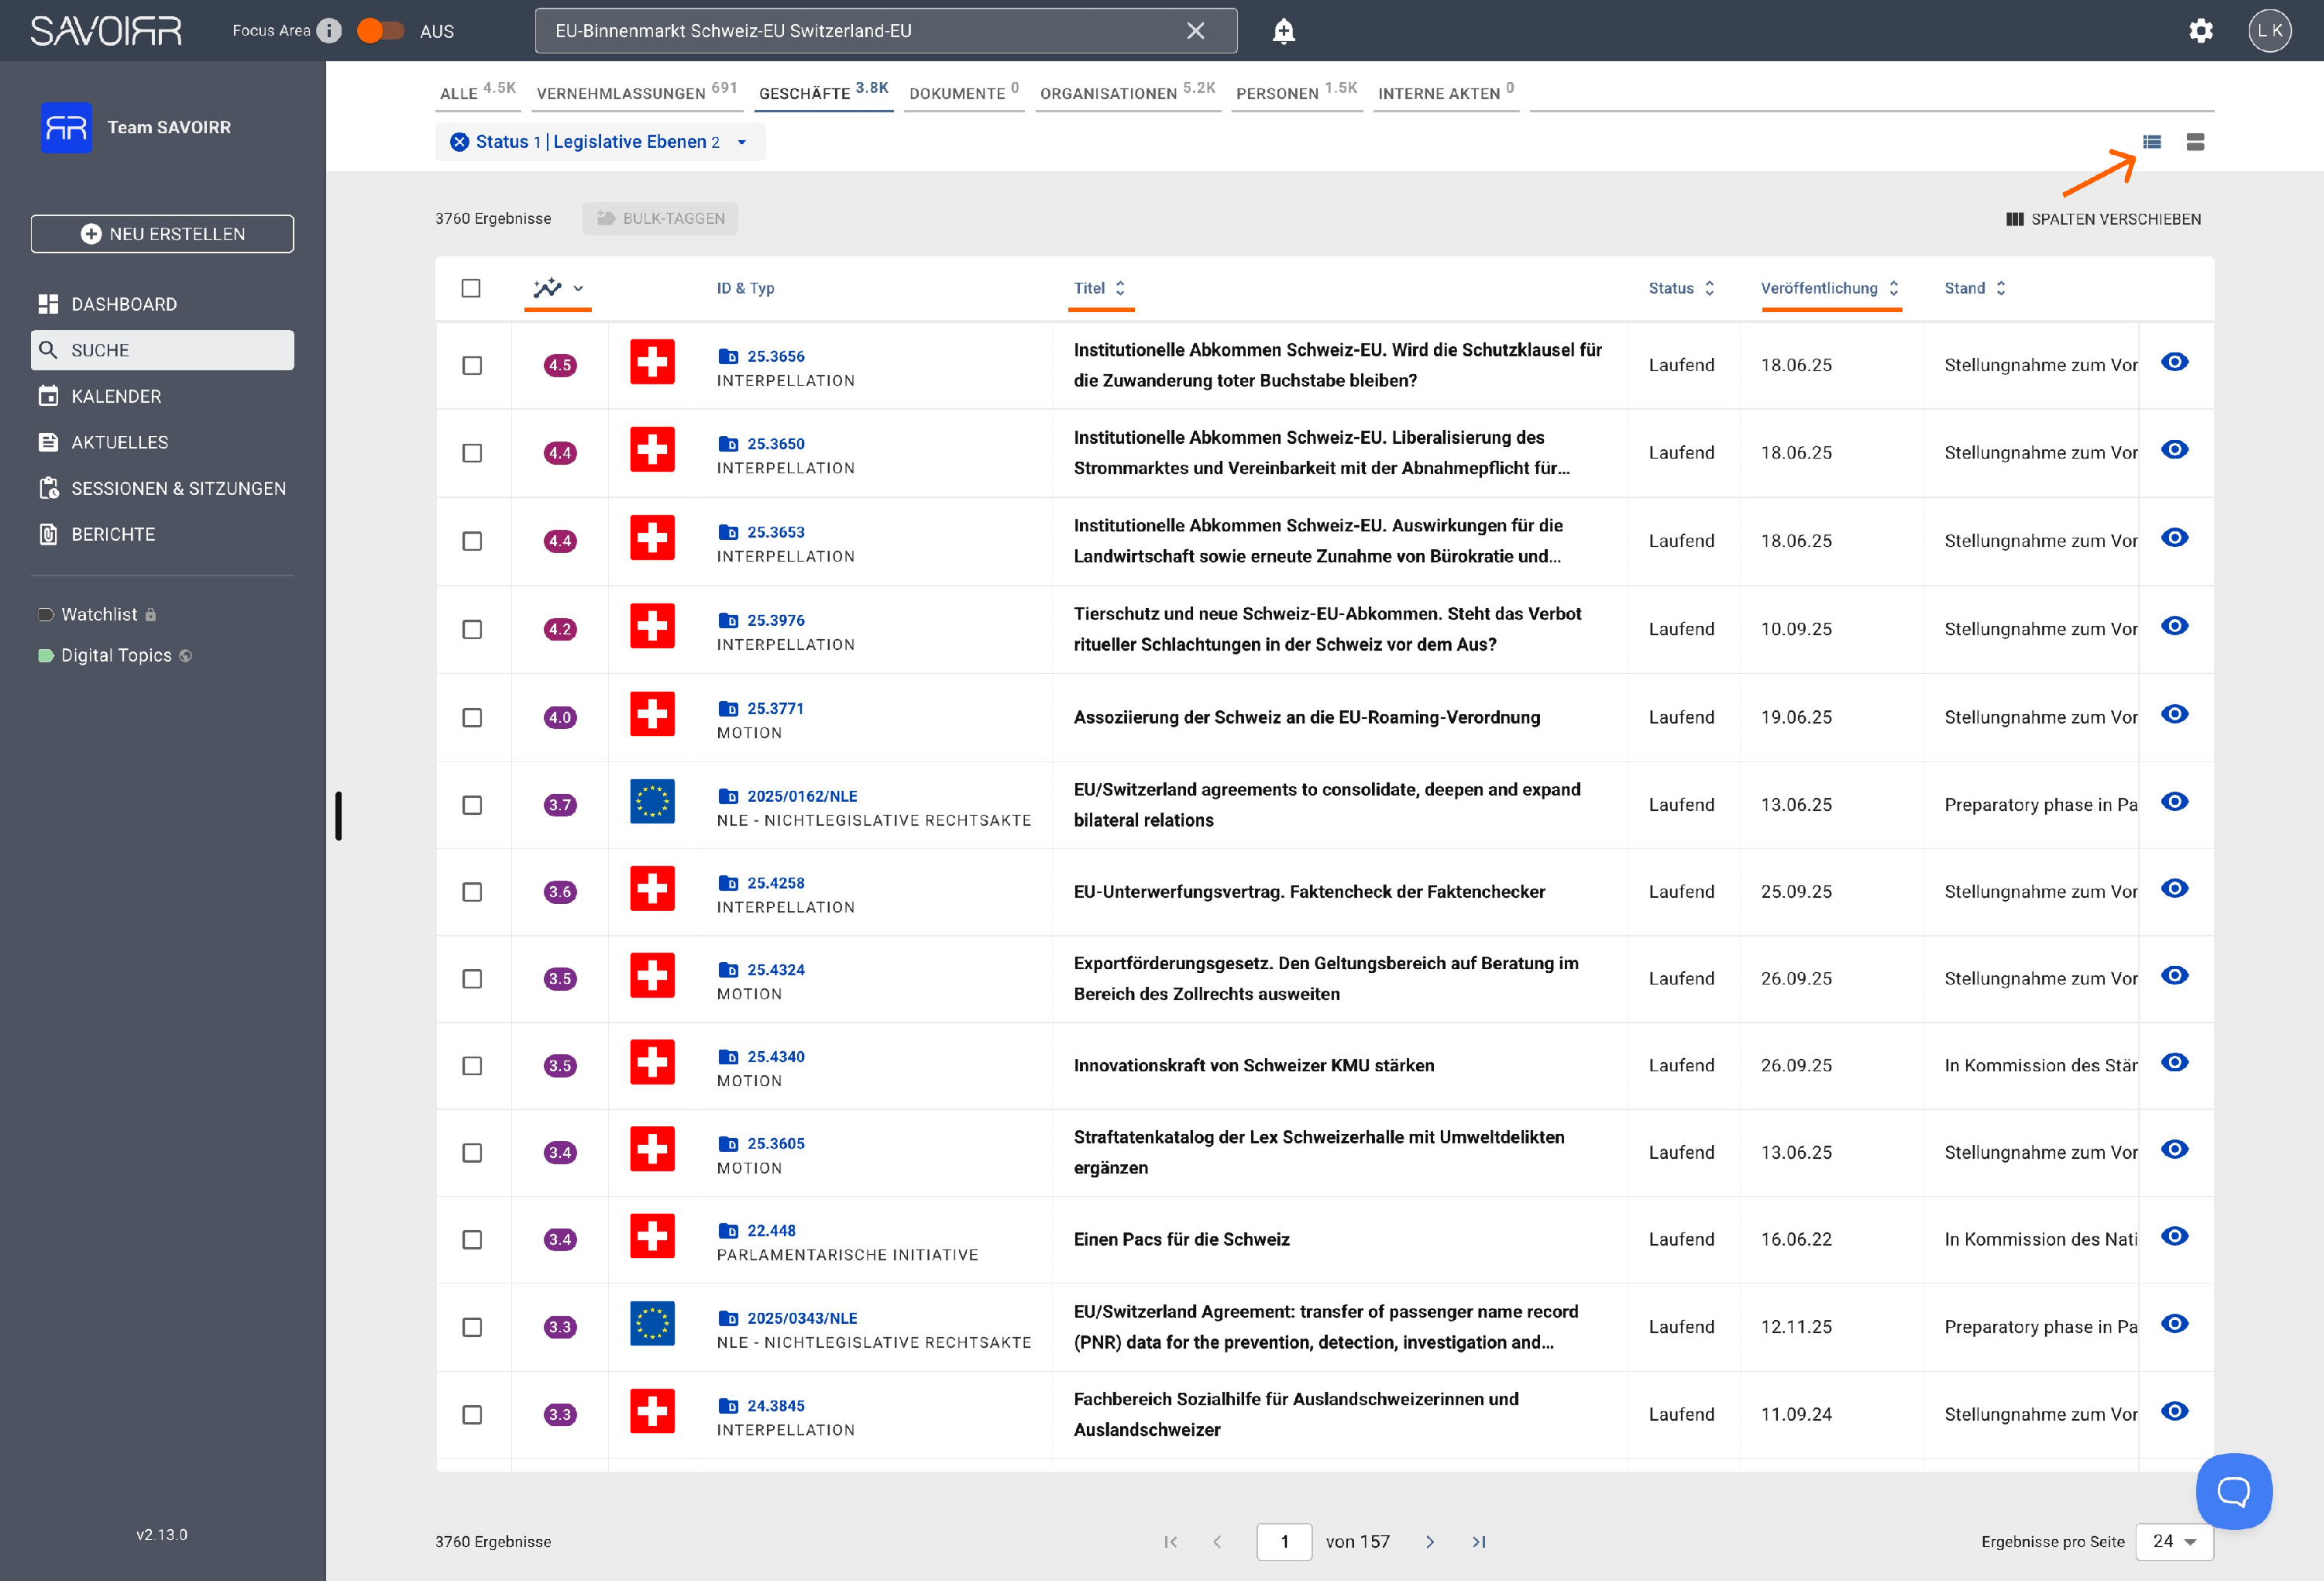Click the notification bell icon
2324x1581 pixels.
tap(1283, 31)
